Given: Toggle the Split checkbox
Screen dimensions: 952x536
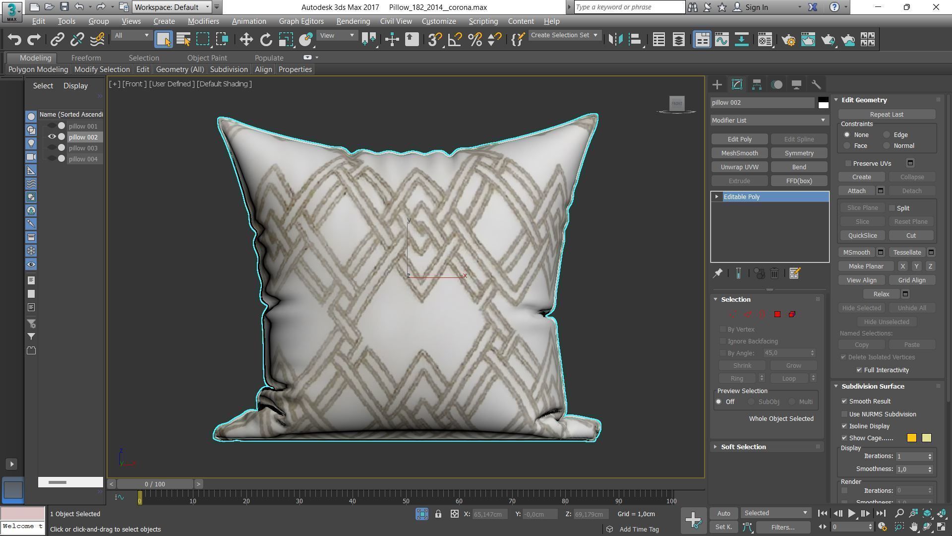Looking at the screenshot, I should [892, 208].
